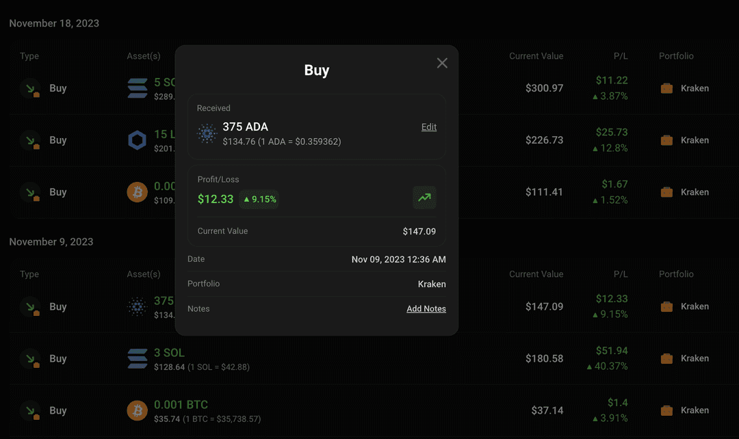
Task: Click the Cardano icon in the November 9 list
Action: coord(137,306)
